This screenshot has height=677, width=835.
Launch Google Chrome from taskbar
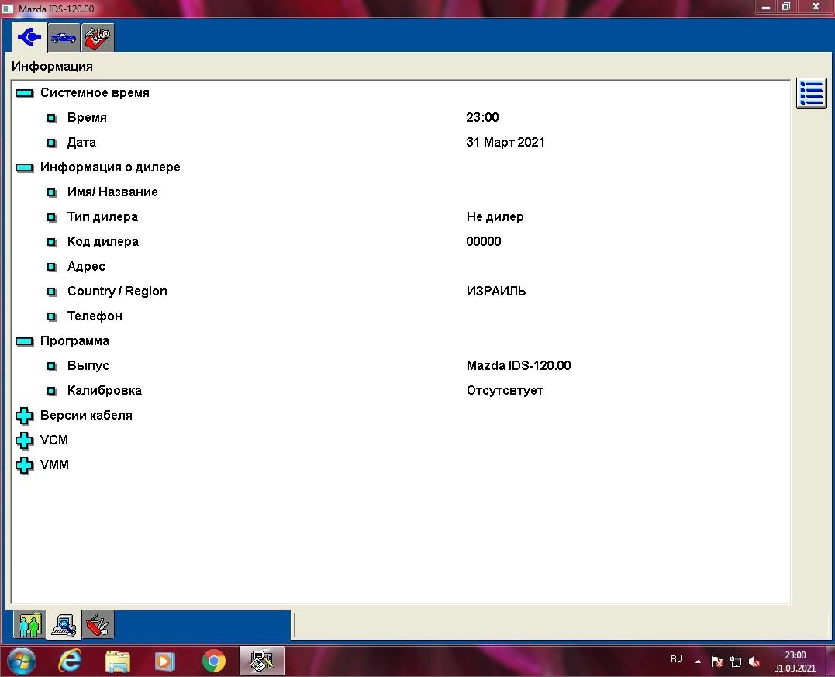(x=213, y=661)
